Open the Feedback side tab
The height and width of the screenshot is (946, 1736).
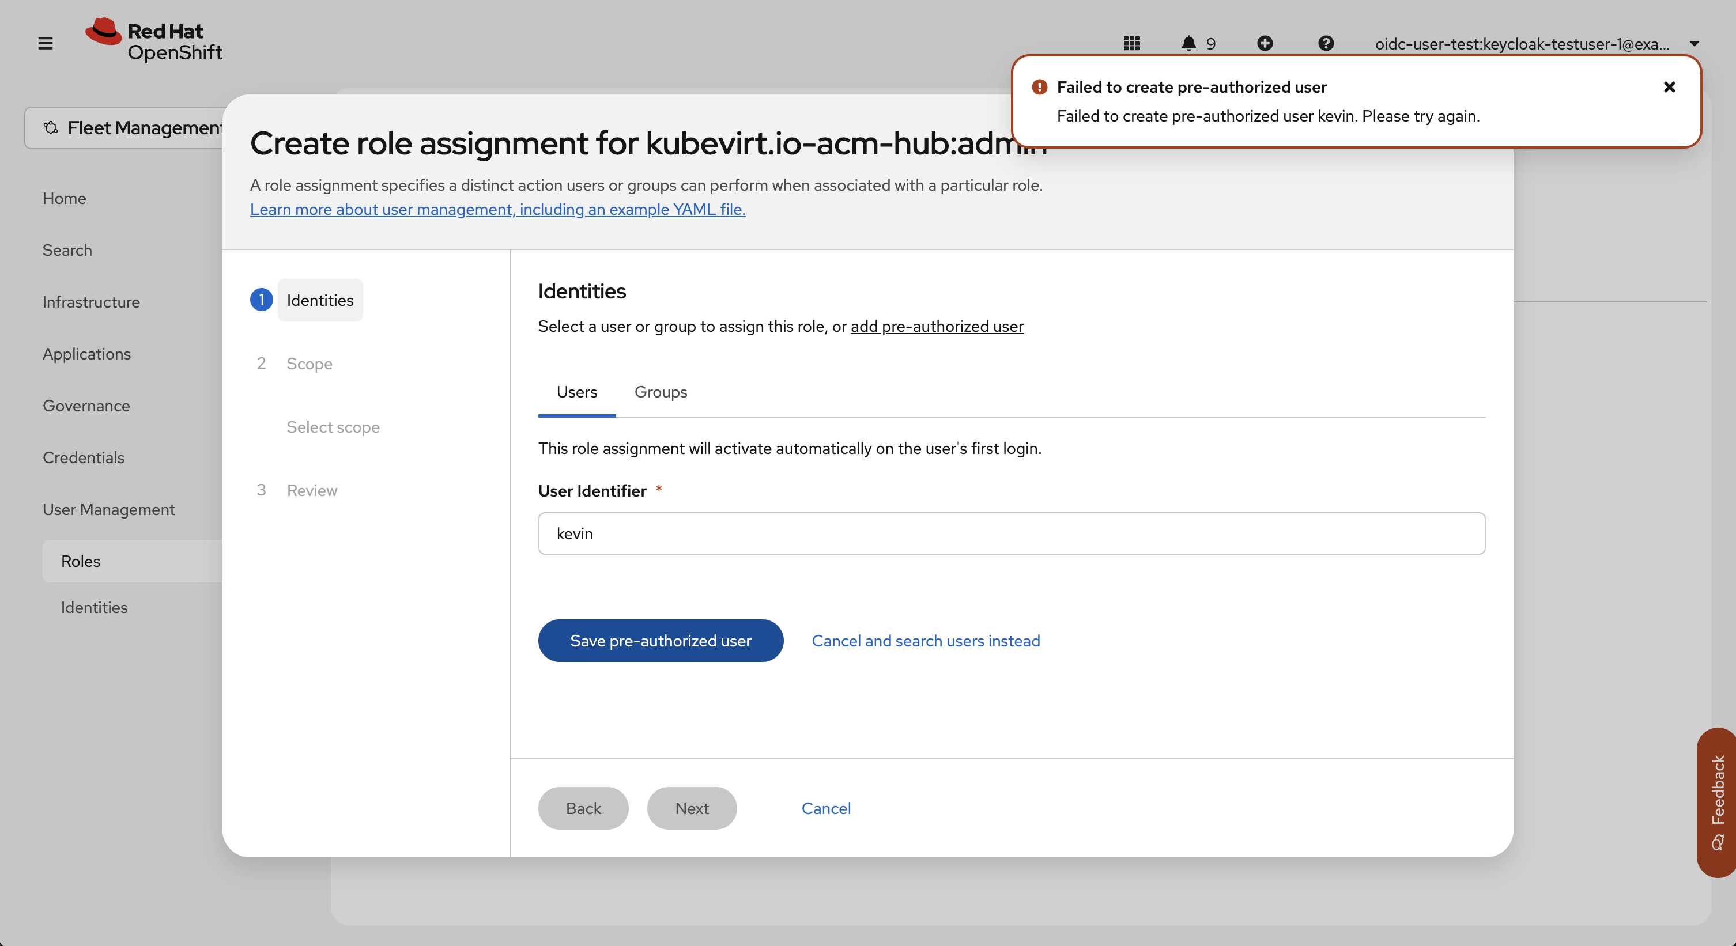click(1716, 802)
